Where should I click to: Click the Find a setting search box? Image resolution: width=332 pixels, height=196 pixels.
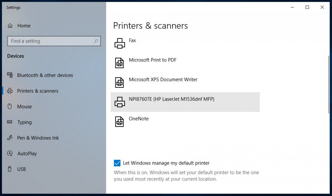click(54, 41)
